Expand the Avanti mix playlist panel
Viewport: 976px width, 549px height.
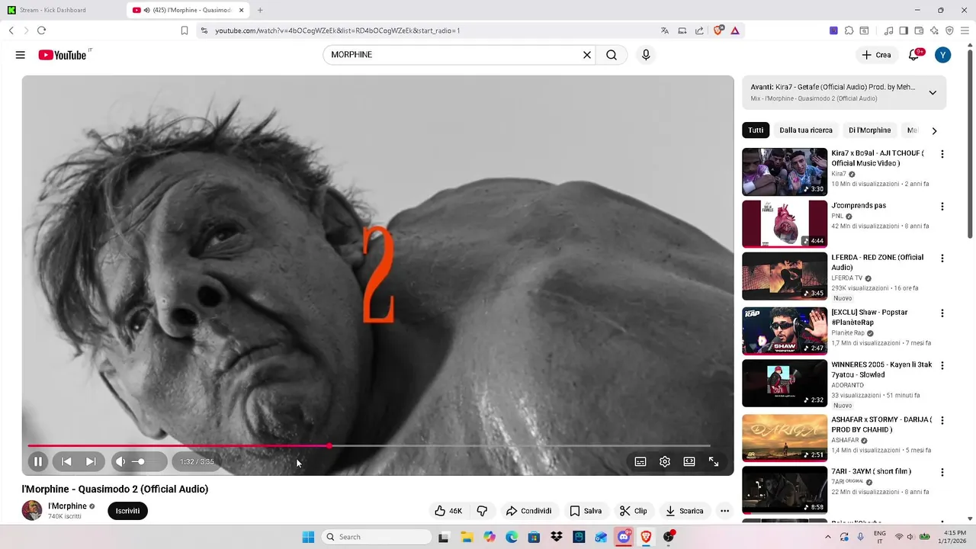coord(933,93)
